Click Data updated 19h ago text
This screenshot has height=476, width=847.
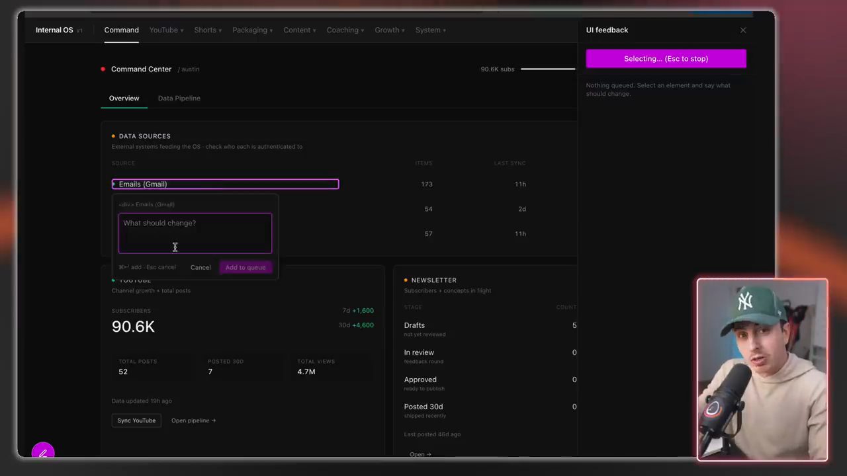[142, 401]
